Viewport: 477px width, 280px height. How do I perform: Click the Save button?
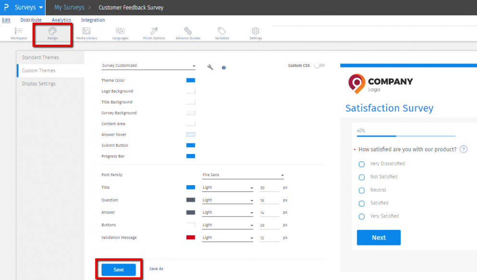118,269
